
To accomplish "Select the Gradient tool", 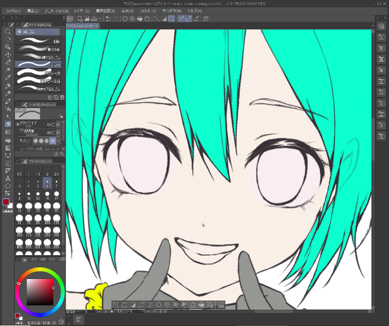I will click(x=8, y=148).
